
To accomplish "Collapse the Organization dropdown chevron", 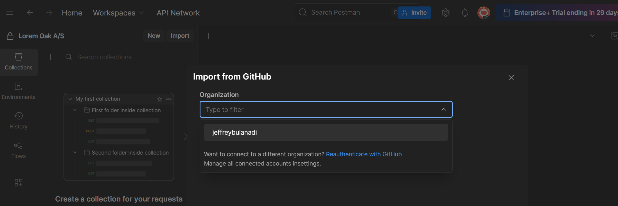I will click(444, 109).
